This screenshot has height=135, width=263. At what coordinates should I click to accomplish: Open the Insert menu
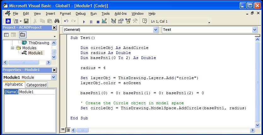click(50, 14)
